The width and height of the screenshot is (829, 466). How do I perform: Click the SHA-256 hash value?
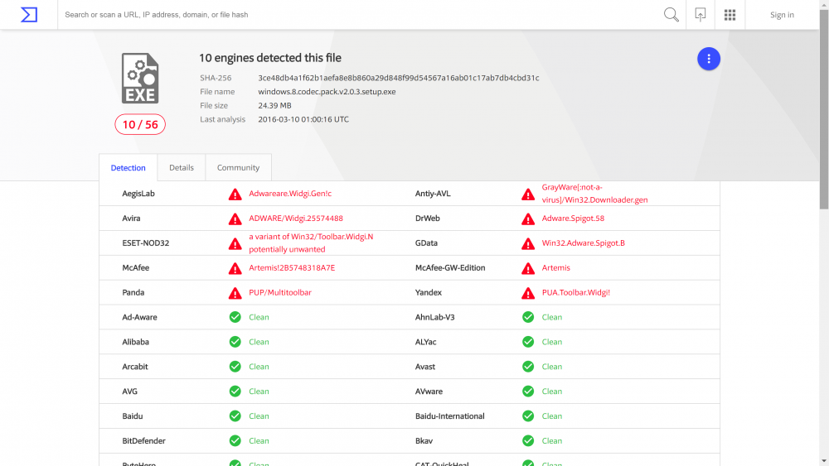coord(399,78)
